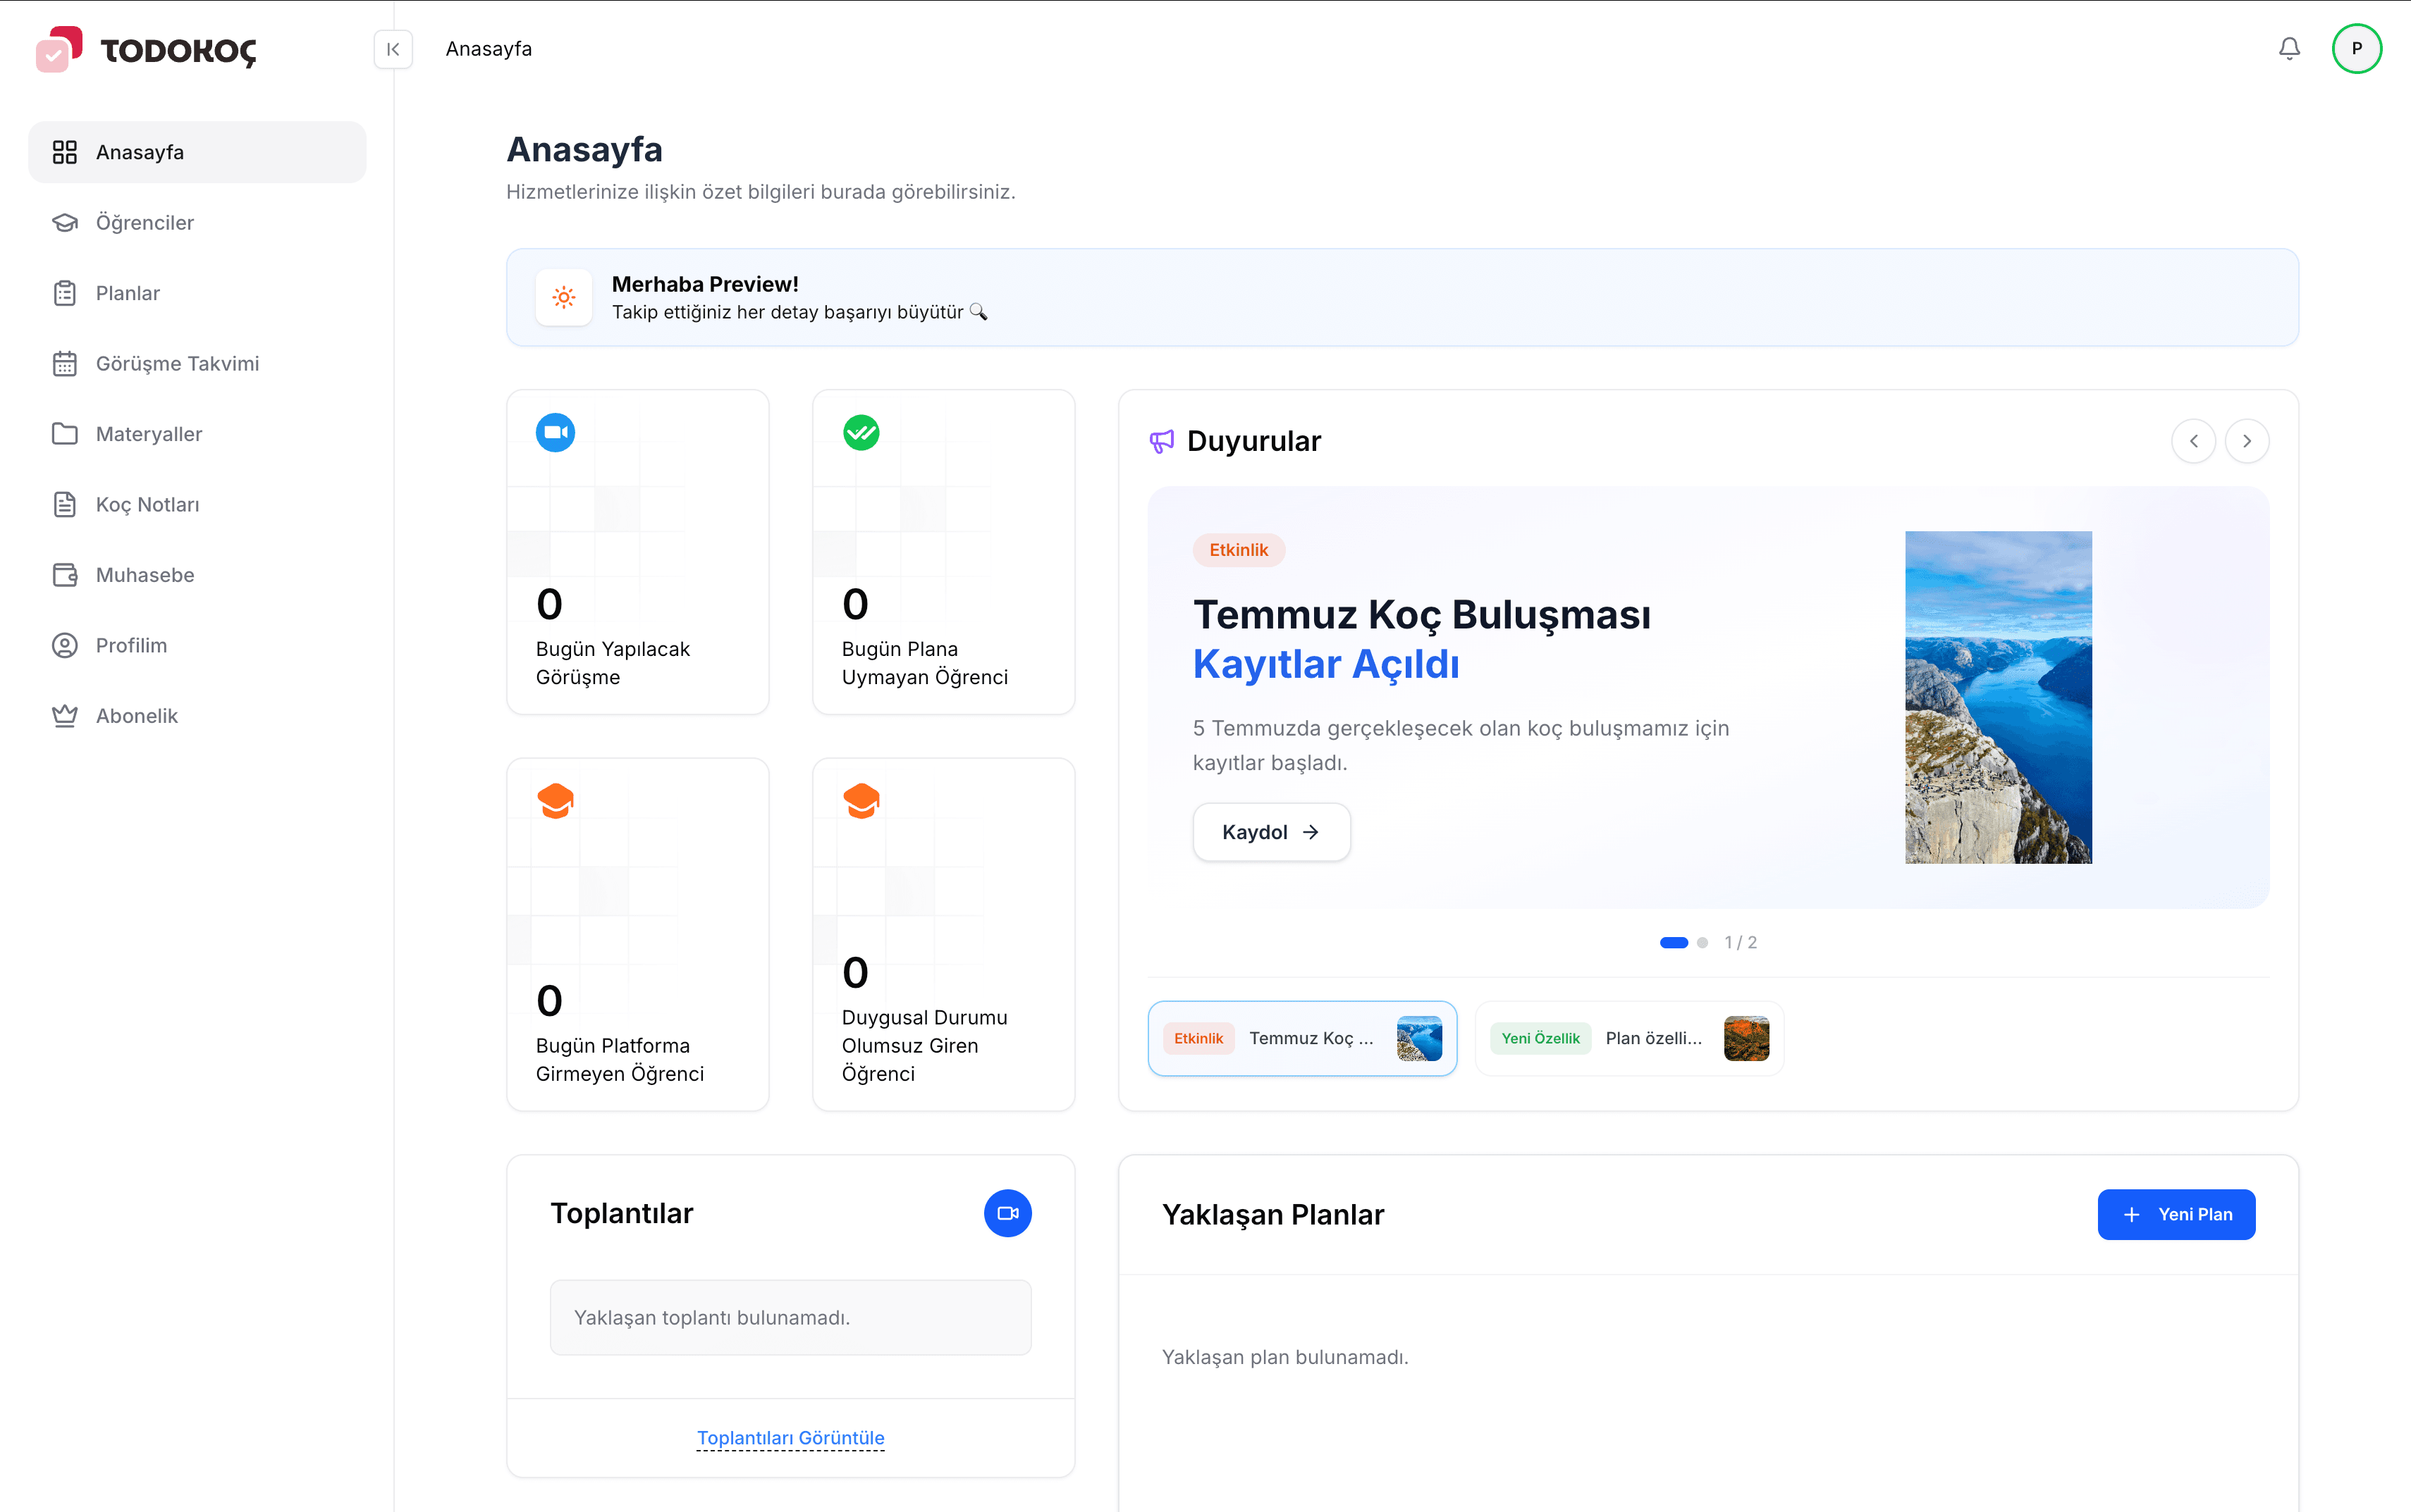2411x1512 pixels.
Task: Open Planlar menu item
Action: pos(197,293)
